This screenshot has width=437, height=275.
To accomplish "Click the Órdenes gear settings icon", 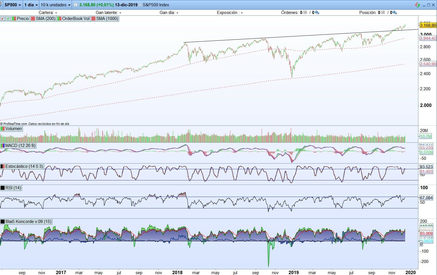I will (x=317, y=13).
